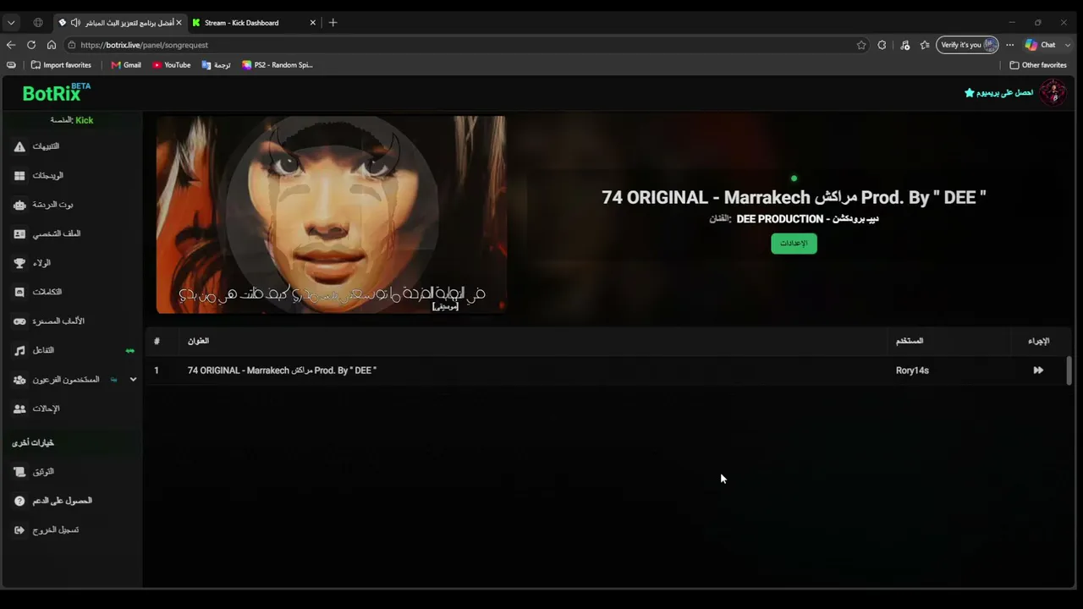Image resolution: width=1083 pixels, height=609 pixels.
Task: Close the BotRix tab
Action: [x=179, y=23]
